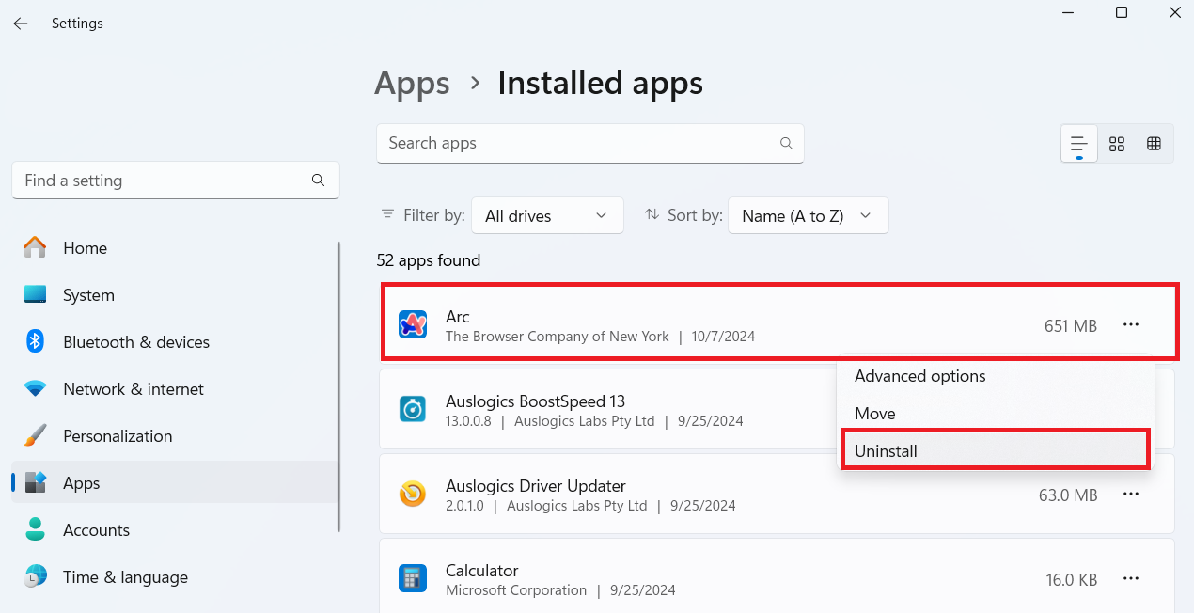Click the 16.0 KB size value
The image size is (1194, 613).
[x=1071, y=580]
